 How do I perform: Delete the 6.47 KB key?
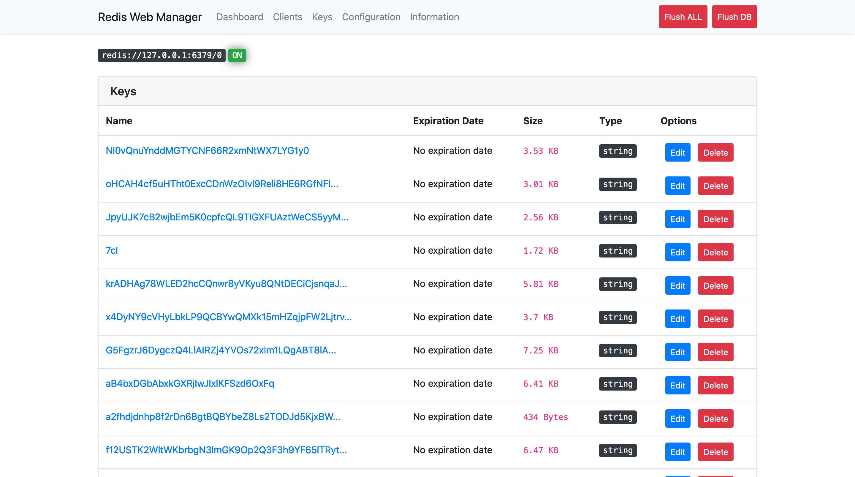[x=715, y=452]
